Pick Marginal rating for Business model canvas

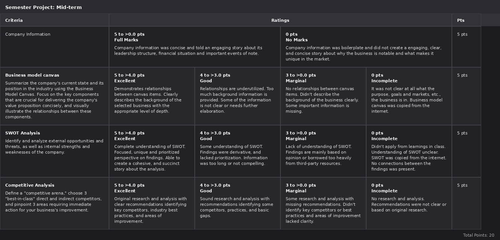[x=323, y=96]
